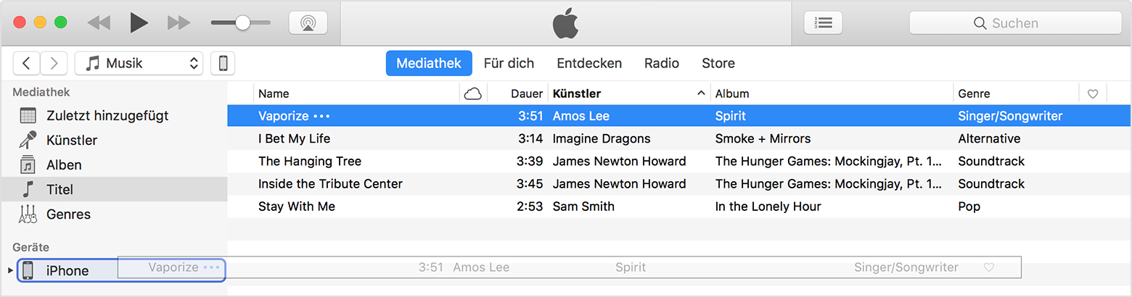Image resolution: width=1132 pixels, height=297 pixels.
Task: Click duration 2:53 of Stay With Me
Action: pos(530,206)
